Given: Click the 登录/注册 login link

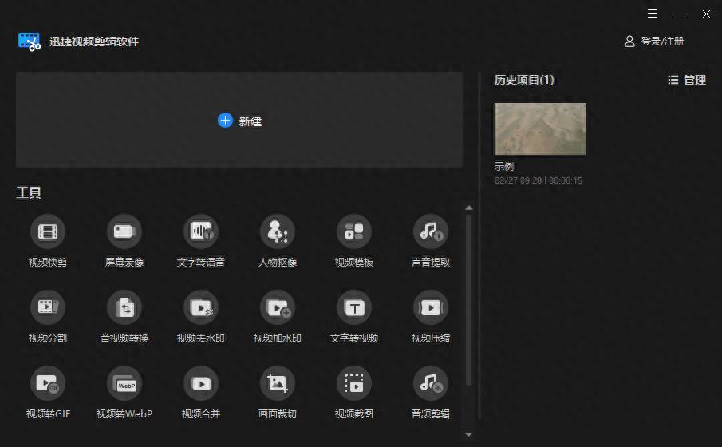Looking at the screenshot, I should 654,42.
